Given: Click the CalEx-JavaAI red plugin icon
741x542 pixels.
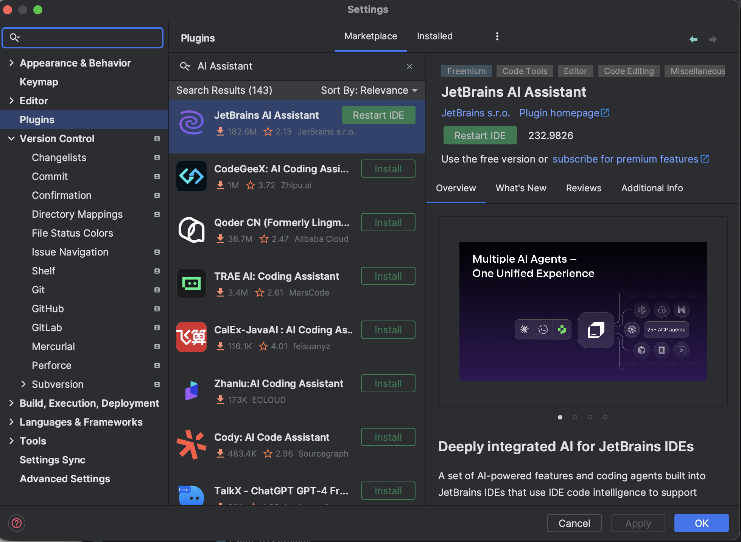Looking at the screenshot, I should tap(191, 337).
